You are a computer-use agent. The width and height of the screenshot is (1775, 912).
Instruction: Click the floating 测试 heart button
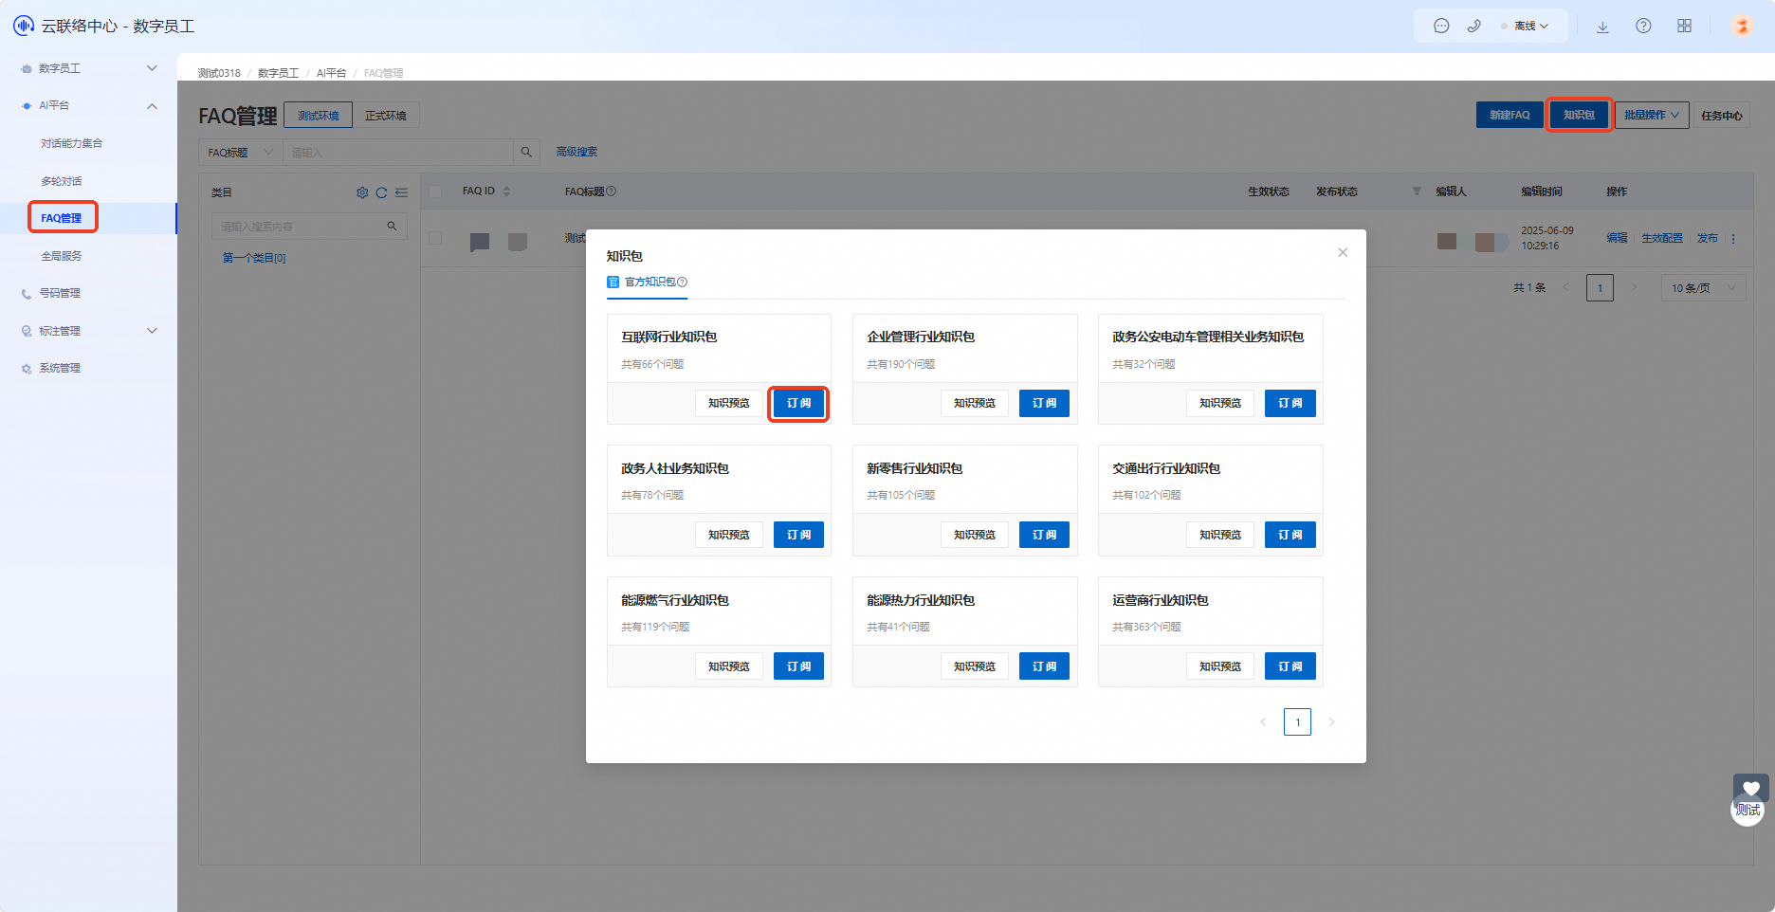tap(1749, 799)
